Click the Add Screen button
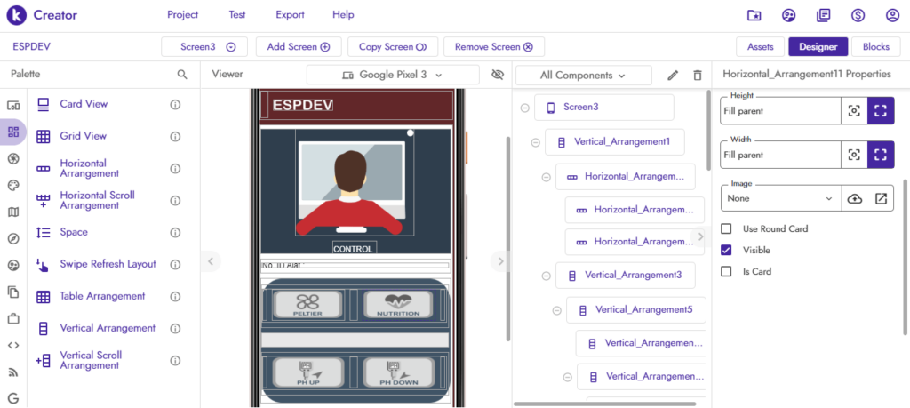 click(298, 47)
